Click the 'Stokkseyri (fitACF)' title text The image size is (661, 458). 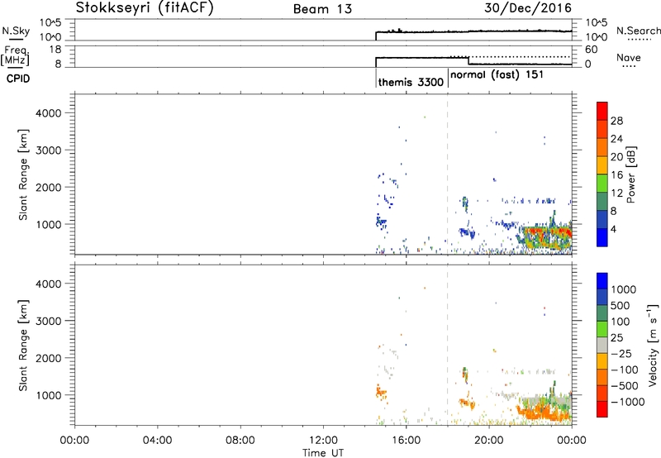coord(145,7)
